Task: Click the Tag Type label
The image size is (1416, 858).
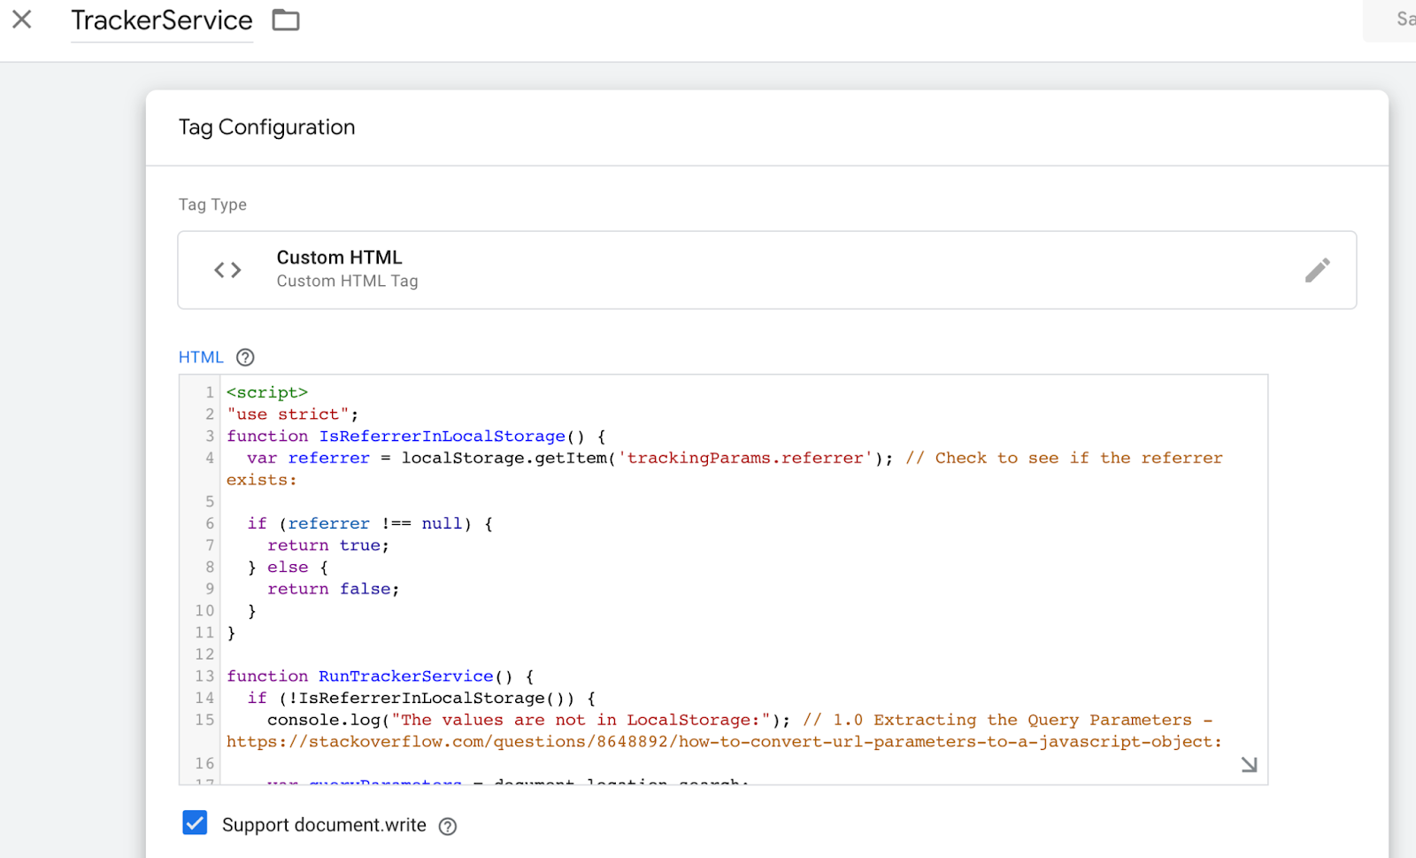Action: 212,205
